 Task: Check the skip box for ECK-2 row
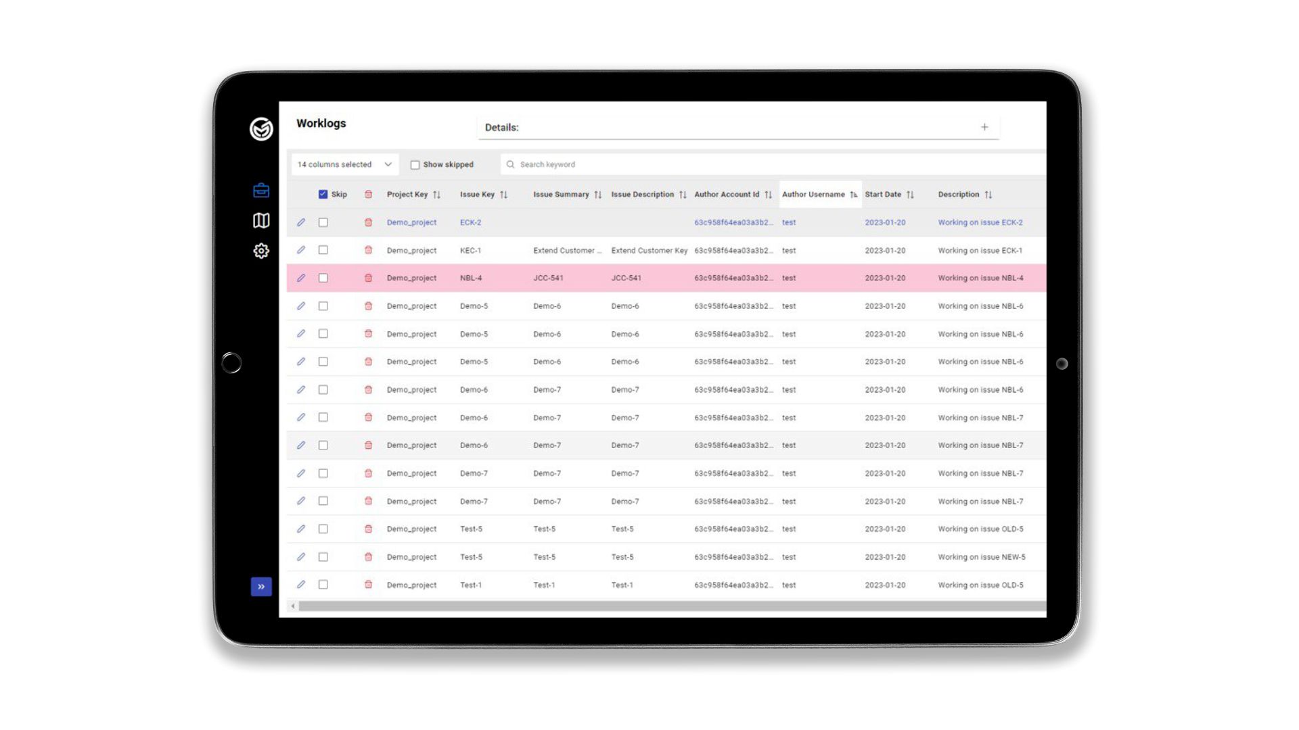click(x=323, y=222)
